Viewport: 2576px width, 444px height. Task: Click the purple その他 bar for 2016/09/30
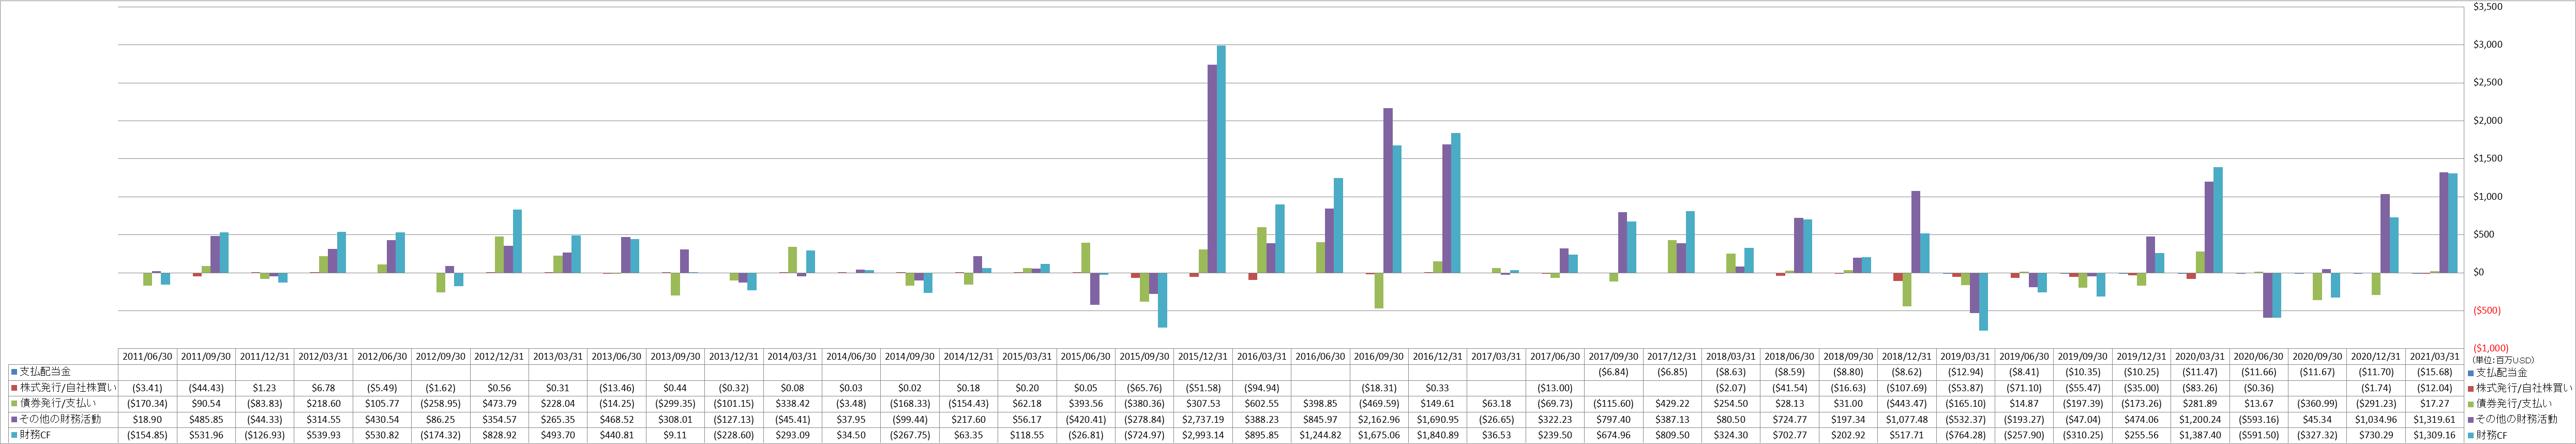pos(1388,191)
